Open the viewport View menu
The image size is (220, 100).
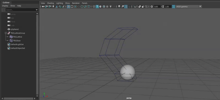[43, 3]
